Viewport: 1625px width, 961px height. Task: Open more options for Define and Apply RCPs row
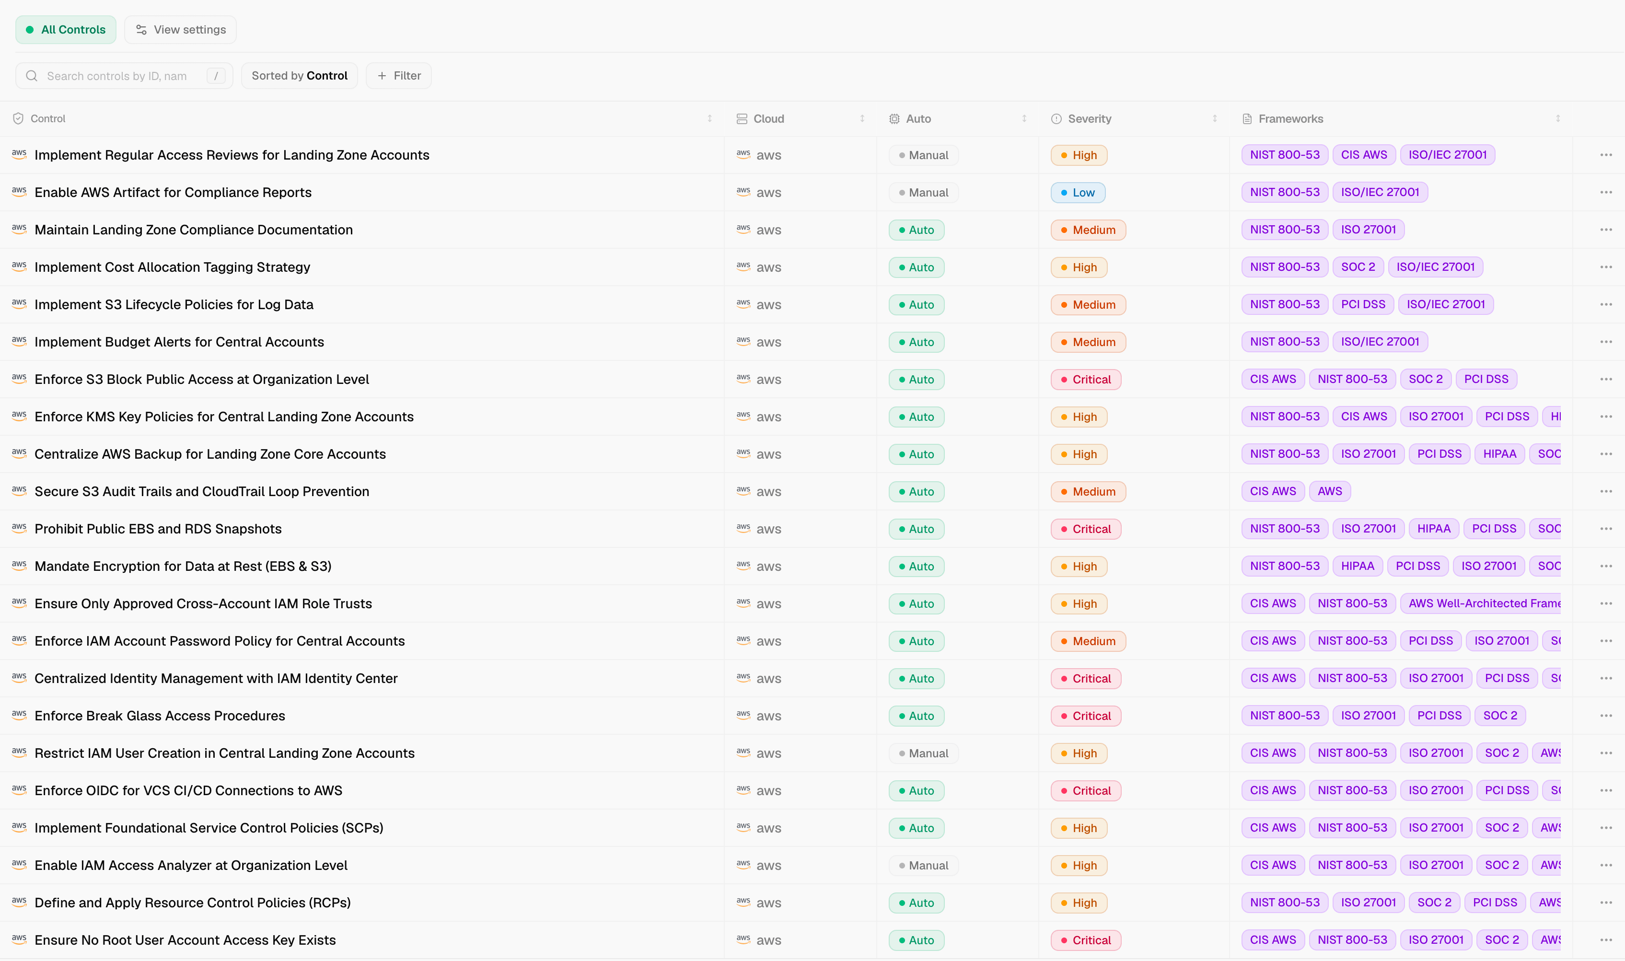click(1605, 903)
